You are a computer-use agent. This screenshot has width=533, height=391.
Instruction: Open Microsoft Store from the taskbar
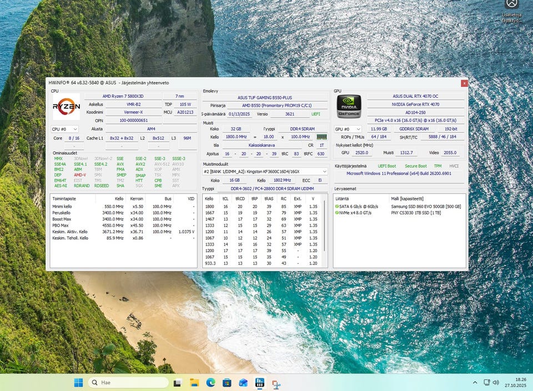[x=227, y=383]
